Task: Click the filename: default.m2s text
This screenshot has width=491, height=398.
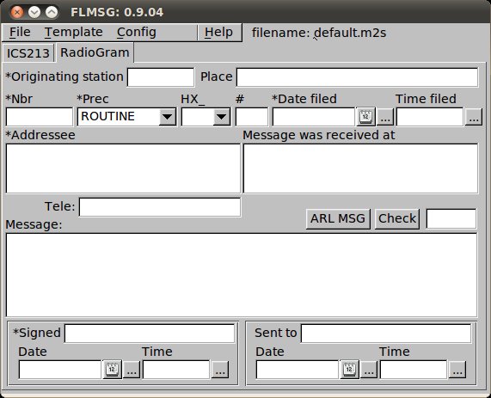Action: point(319,33)
